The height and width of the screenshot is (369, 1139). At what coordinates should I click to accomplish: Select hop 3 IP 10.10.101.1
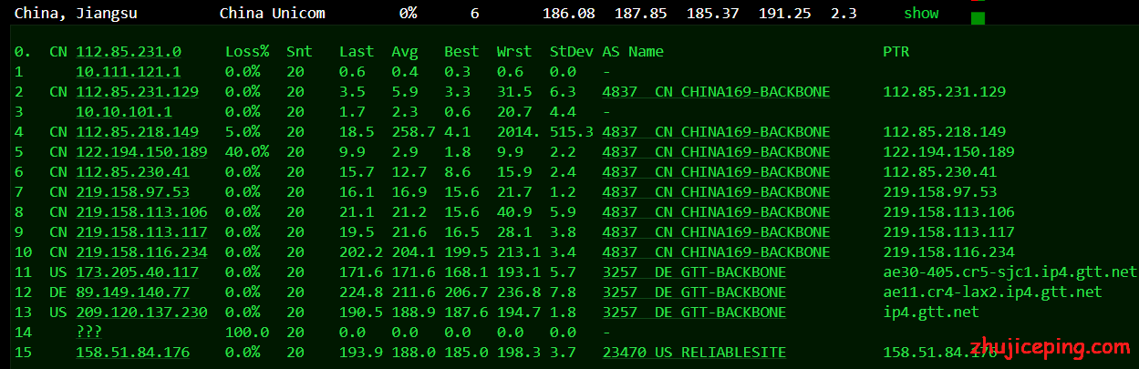click(124, 112)
